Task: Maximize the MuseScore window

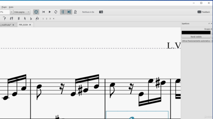Action: [x=201, y=3]
